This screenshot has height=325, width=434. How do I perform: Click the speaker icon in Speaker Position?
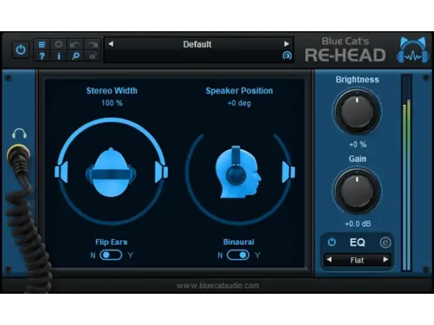(289, 172)
